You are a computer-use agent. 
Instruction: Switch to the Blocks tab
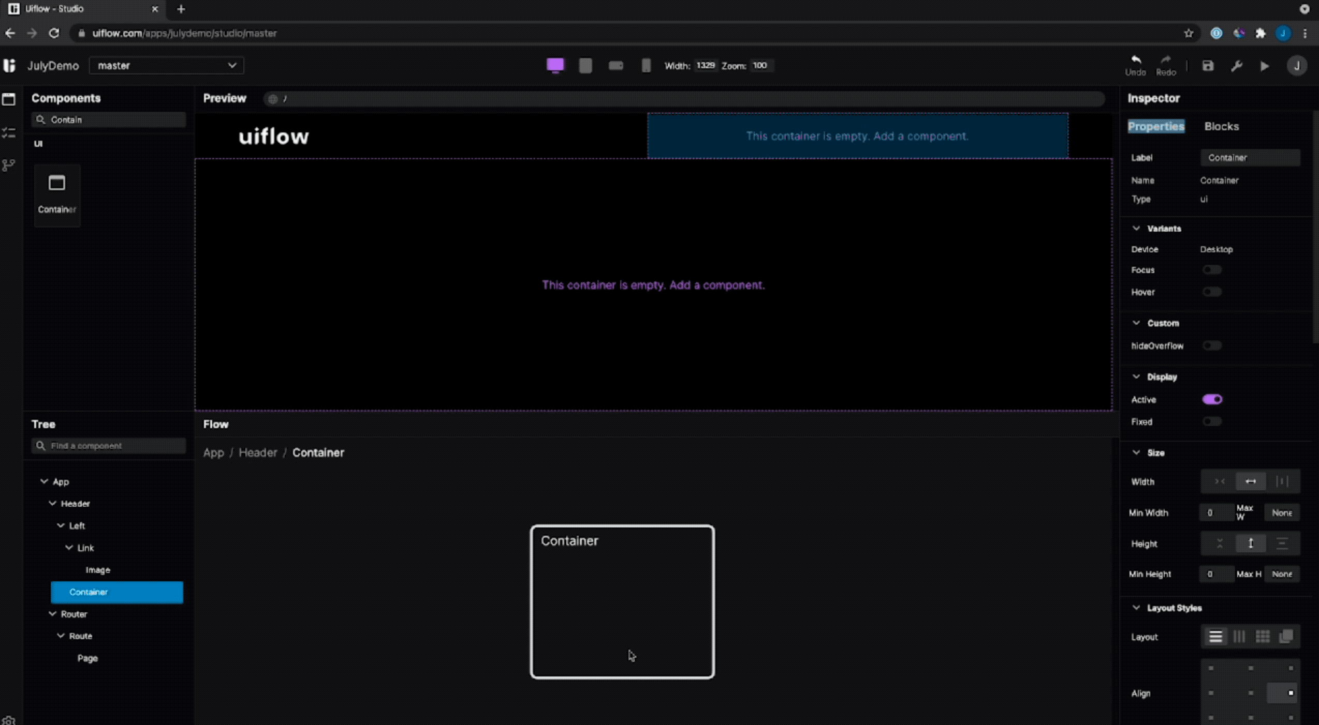pyautogui.click(x=1221, y=126)
